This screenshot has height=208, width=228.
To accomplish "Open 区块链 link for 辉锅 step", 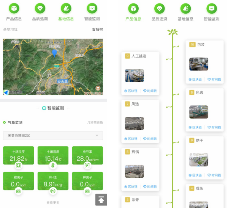I will pos(131,187).
